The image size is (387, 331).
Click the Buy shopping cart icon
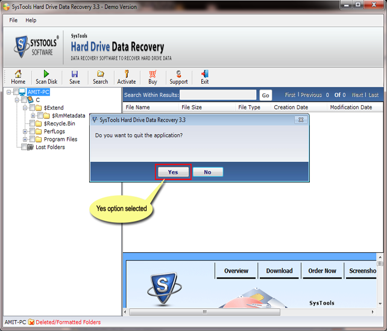click(x=153, y=74)
